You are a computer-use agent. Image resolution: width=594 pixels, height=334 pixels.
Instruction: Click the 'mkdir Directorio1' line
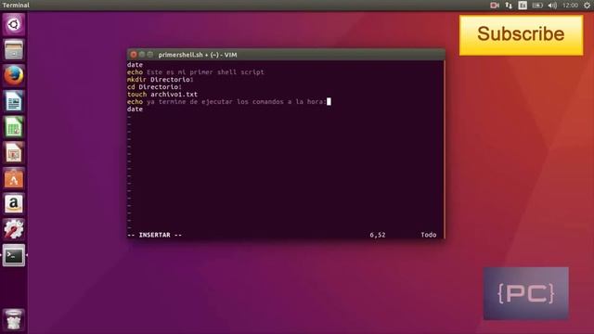[x=161, y=80]
